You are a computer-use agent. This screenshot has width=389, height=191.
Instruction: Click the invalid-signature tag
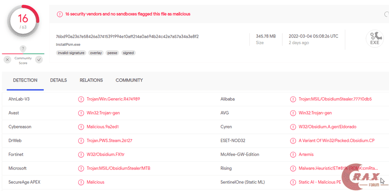coord(71,53)
